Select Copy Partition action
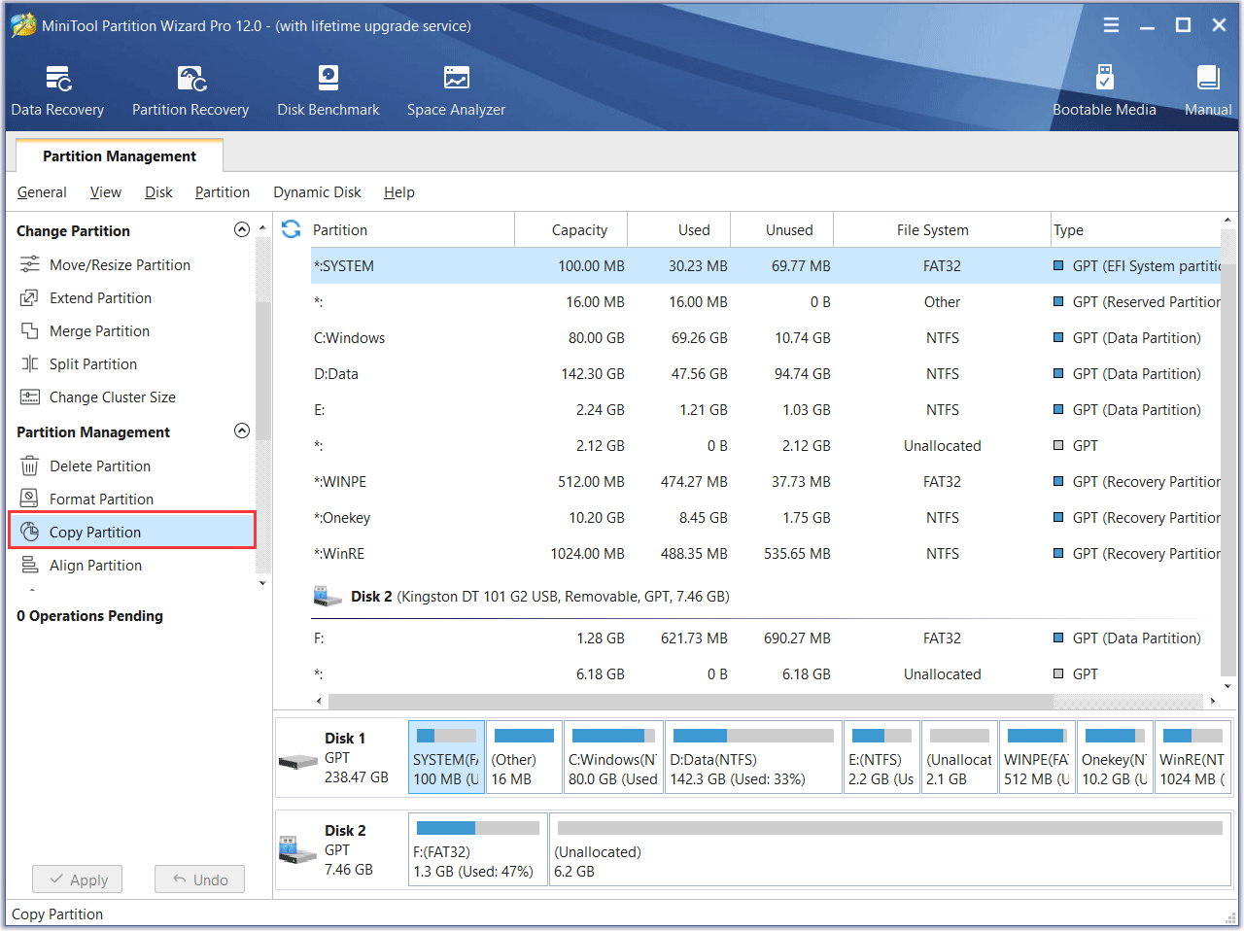The image size is (1244, 931). pos(132,532)
